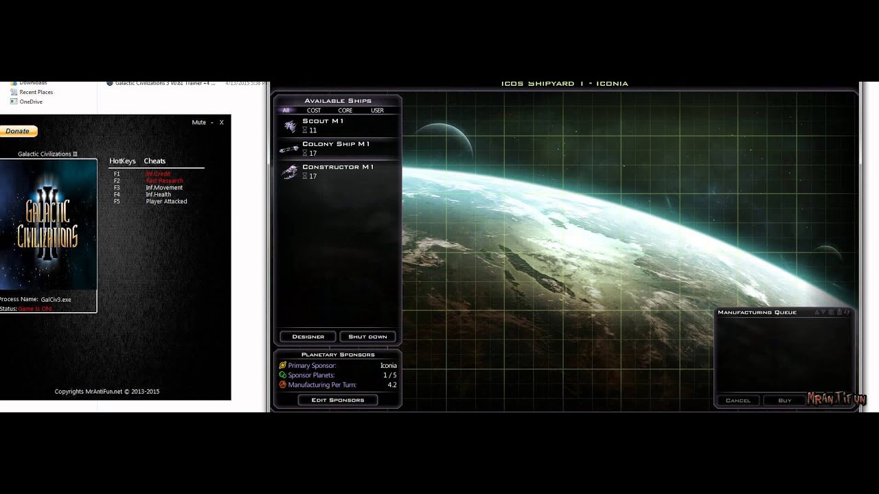The image size is (879, 494).
Task: Click the Recent Places folder icon
Action: (14, 92)
